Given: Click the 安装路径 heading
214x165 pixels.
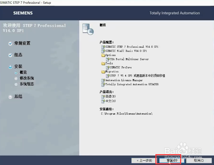Looking at the screenshot, I should 107,109.
